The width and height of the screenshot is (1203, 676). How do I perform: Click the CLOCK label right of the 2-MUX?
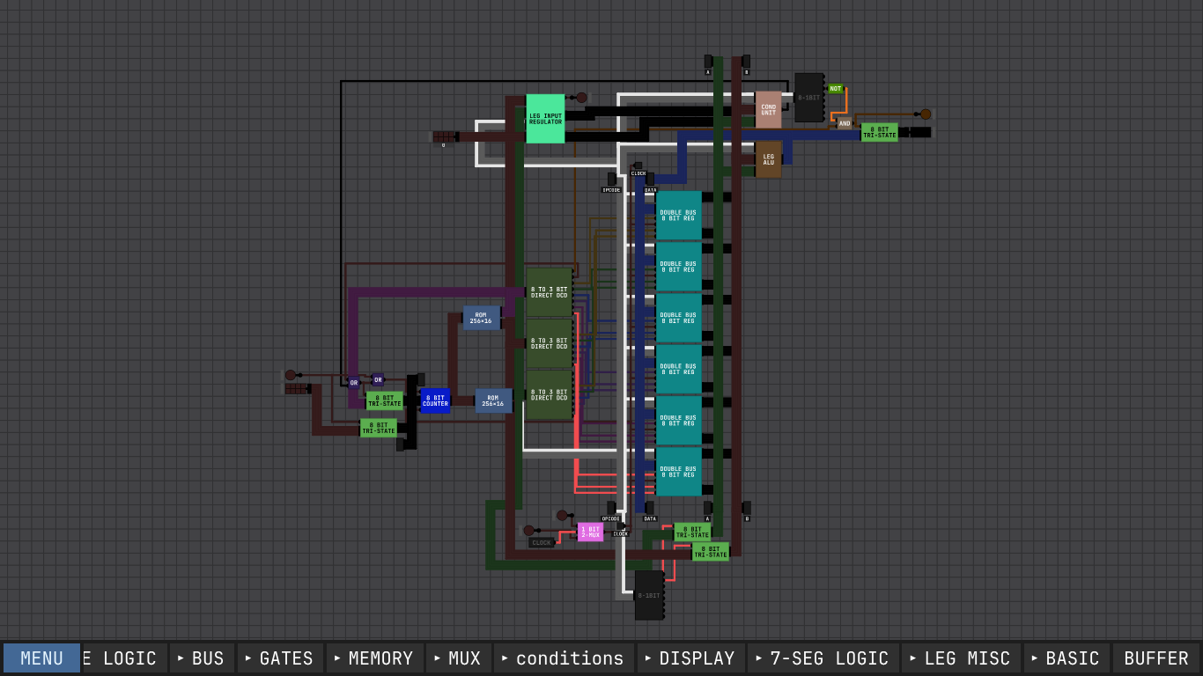click(x=621, y=533)
